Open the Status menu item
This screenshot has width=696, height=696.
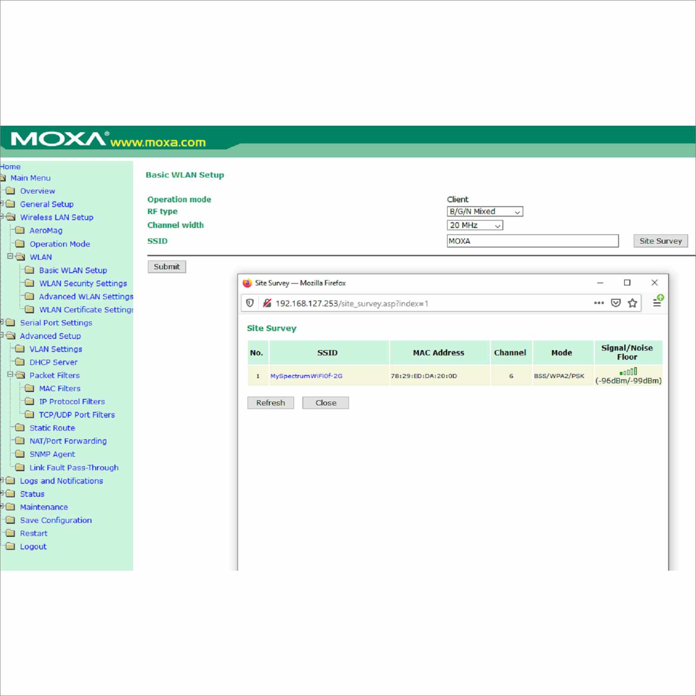(32, 494)
